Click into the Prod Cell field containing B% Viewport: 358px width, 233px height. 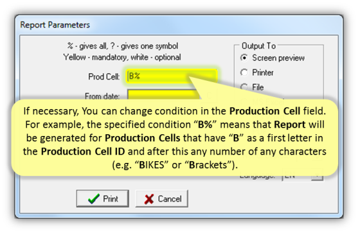tap(171, 76)
